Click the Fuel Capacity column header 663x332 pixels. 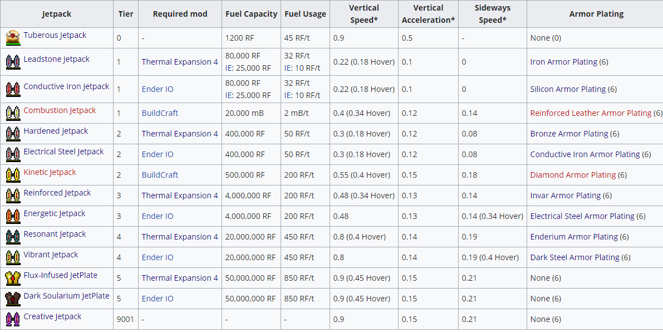(251, 14)
